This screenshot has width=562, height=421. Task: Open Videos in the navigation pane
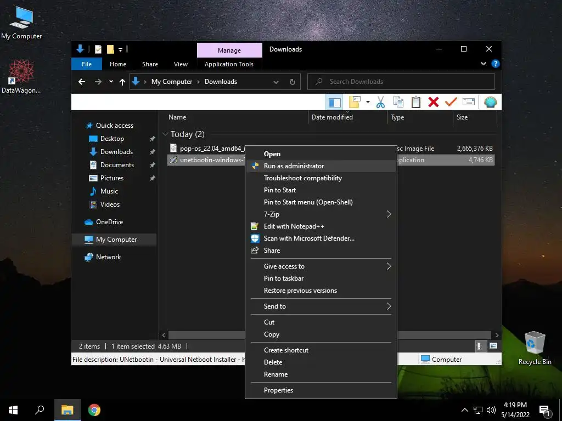110,204
